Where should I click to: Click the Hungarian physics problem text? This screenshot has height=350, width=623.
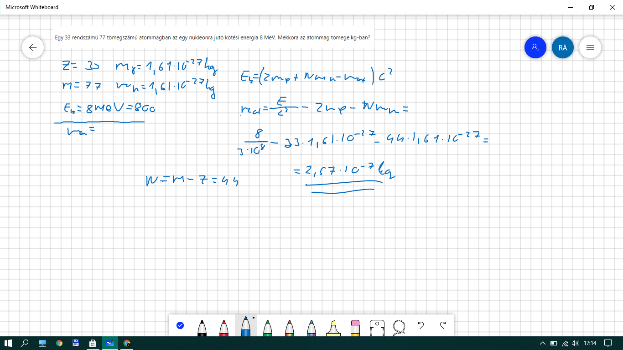coord(212,38)
